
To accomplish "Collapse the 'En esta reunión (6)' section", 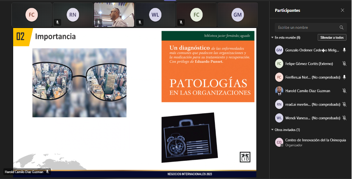I will [272, 37].
